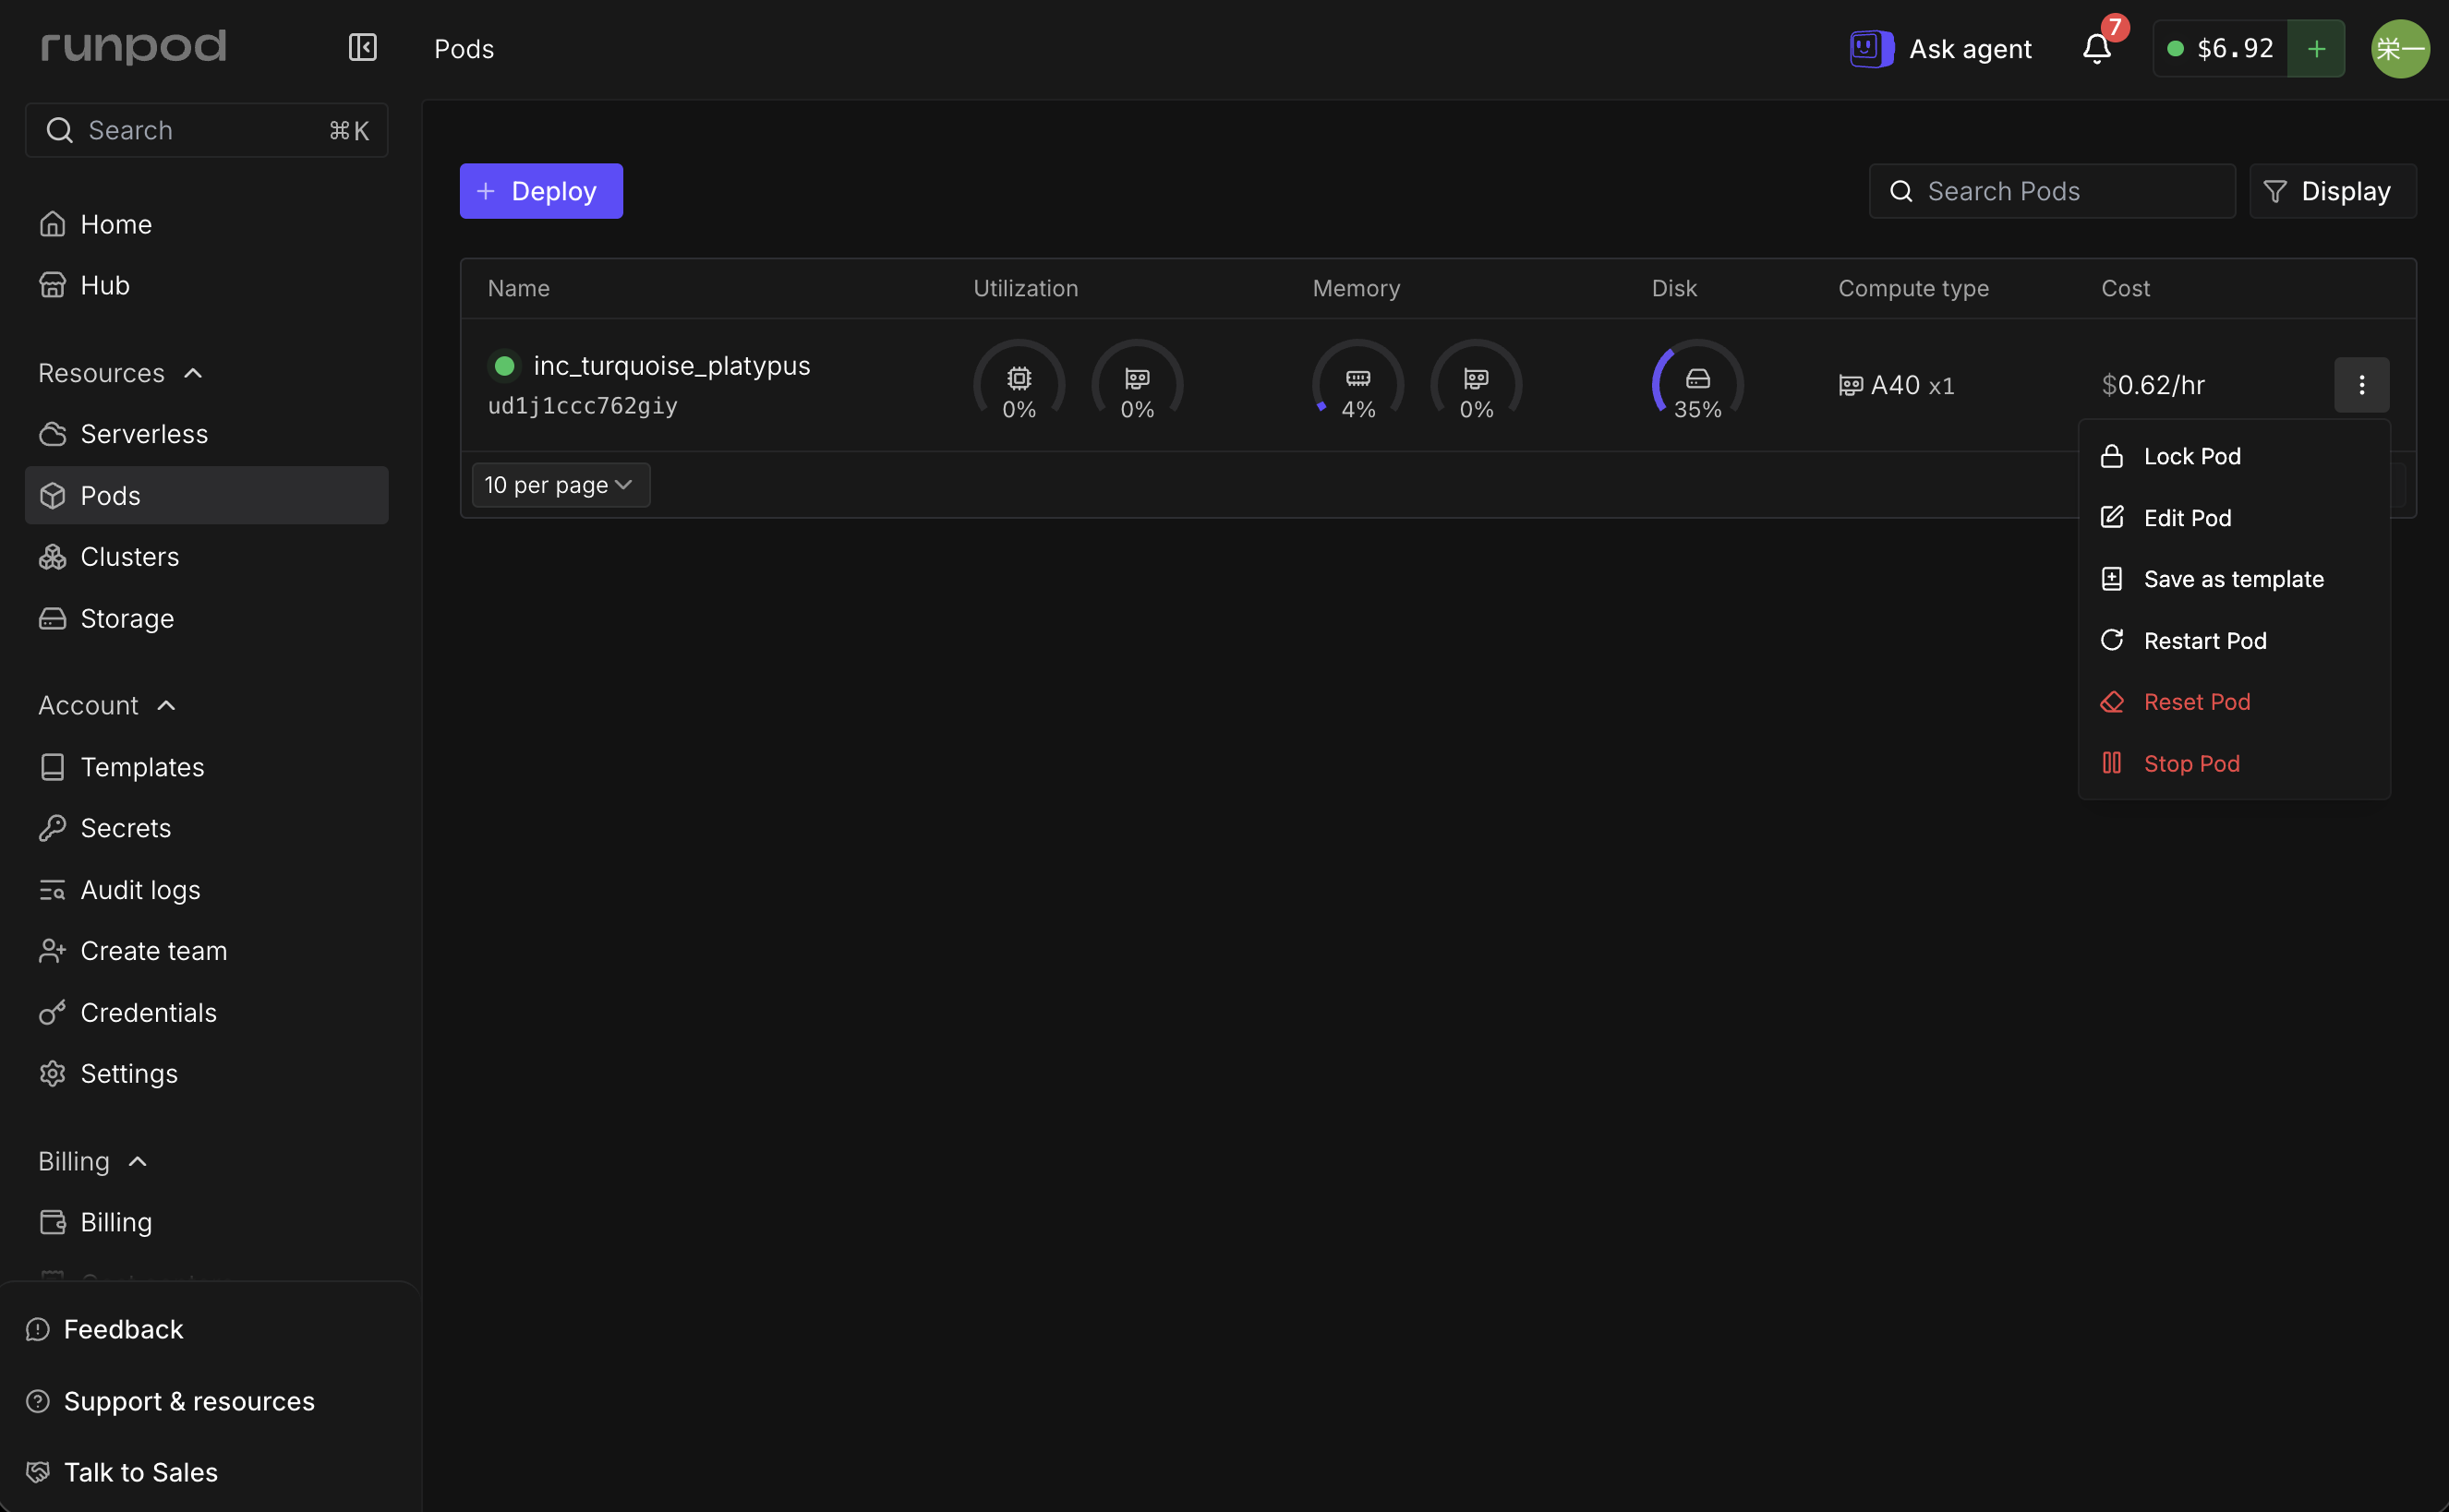
Task: Open Talk to Sales
Action: pyautogui.click(x=121, y=1472)
